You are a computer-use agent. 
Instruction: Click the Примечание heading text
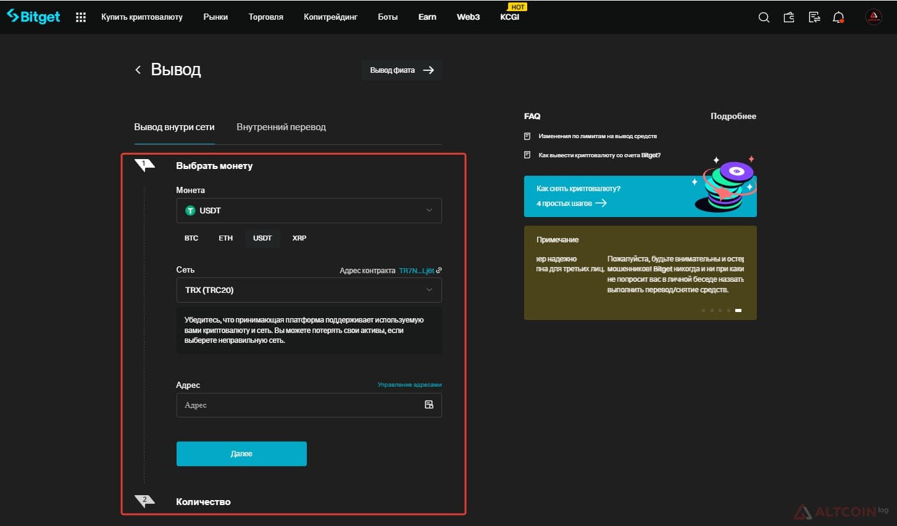pos(557,240)
